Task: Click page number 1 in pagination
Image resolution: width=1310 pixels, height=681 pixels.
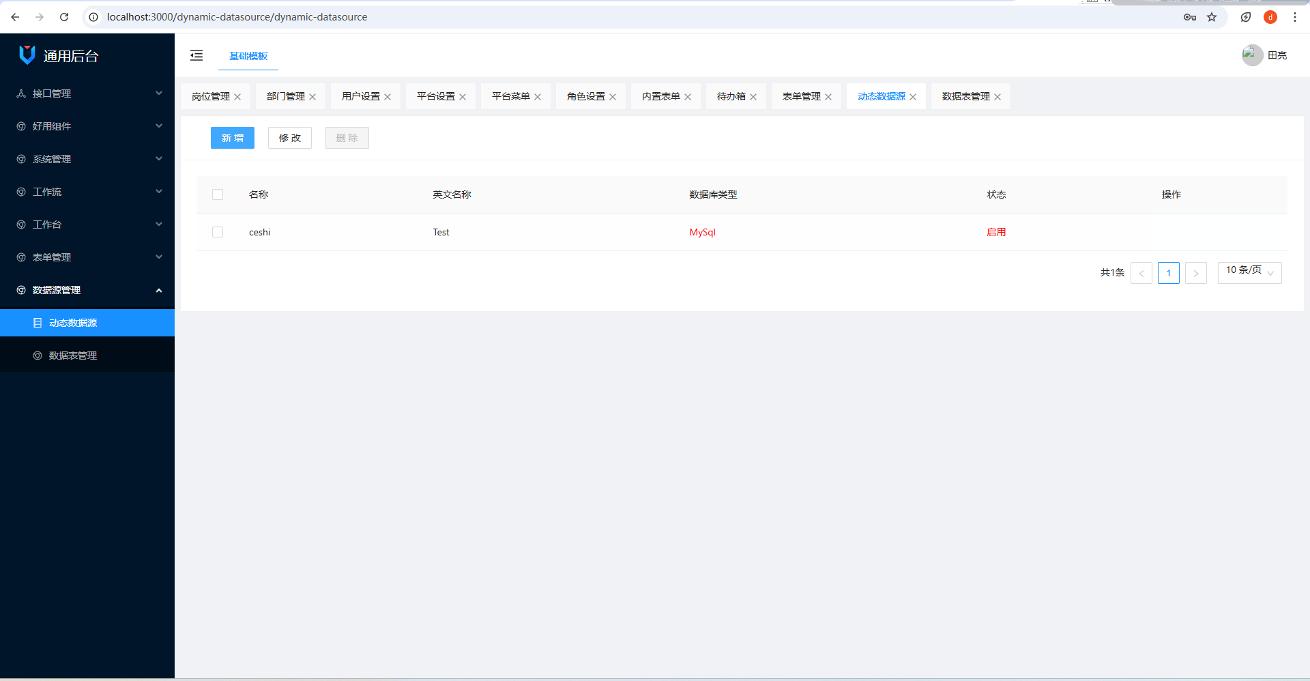Action: click(x=1168, y=272)
